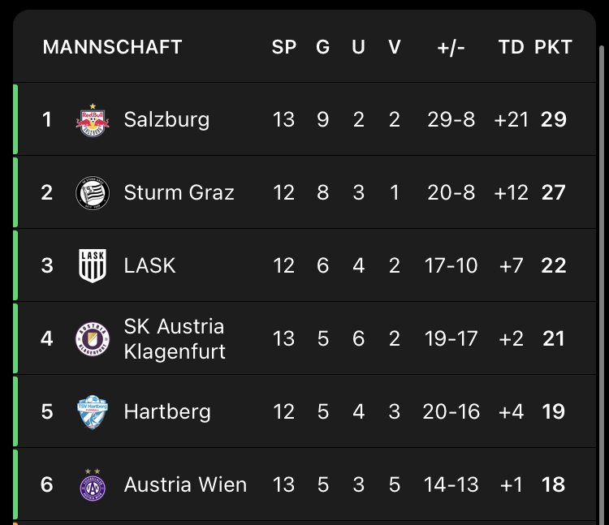Select the TD goal difference header

point(511,47)
